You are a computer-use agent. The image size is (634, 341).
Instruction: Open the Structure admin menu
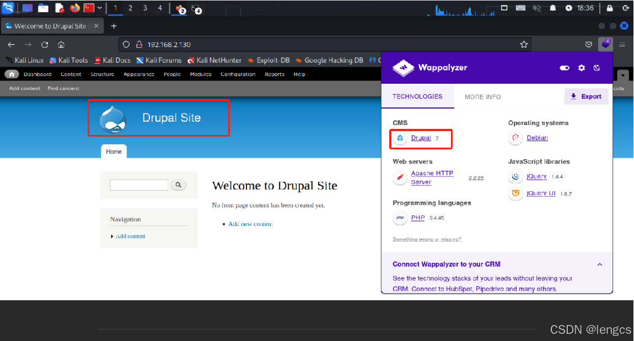(103, 74)
